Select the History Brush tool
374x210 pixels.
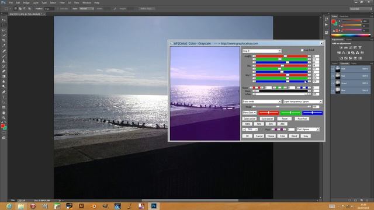tap(4, 66)
